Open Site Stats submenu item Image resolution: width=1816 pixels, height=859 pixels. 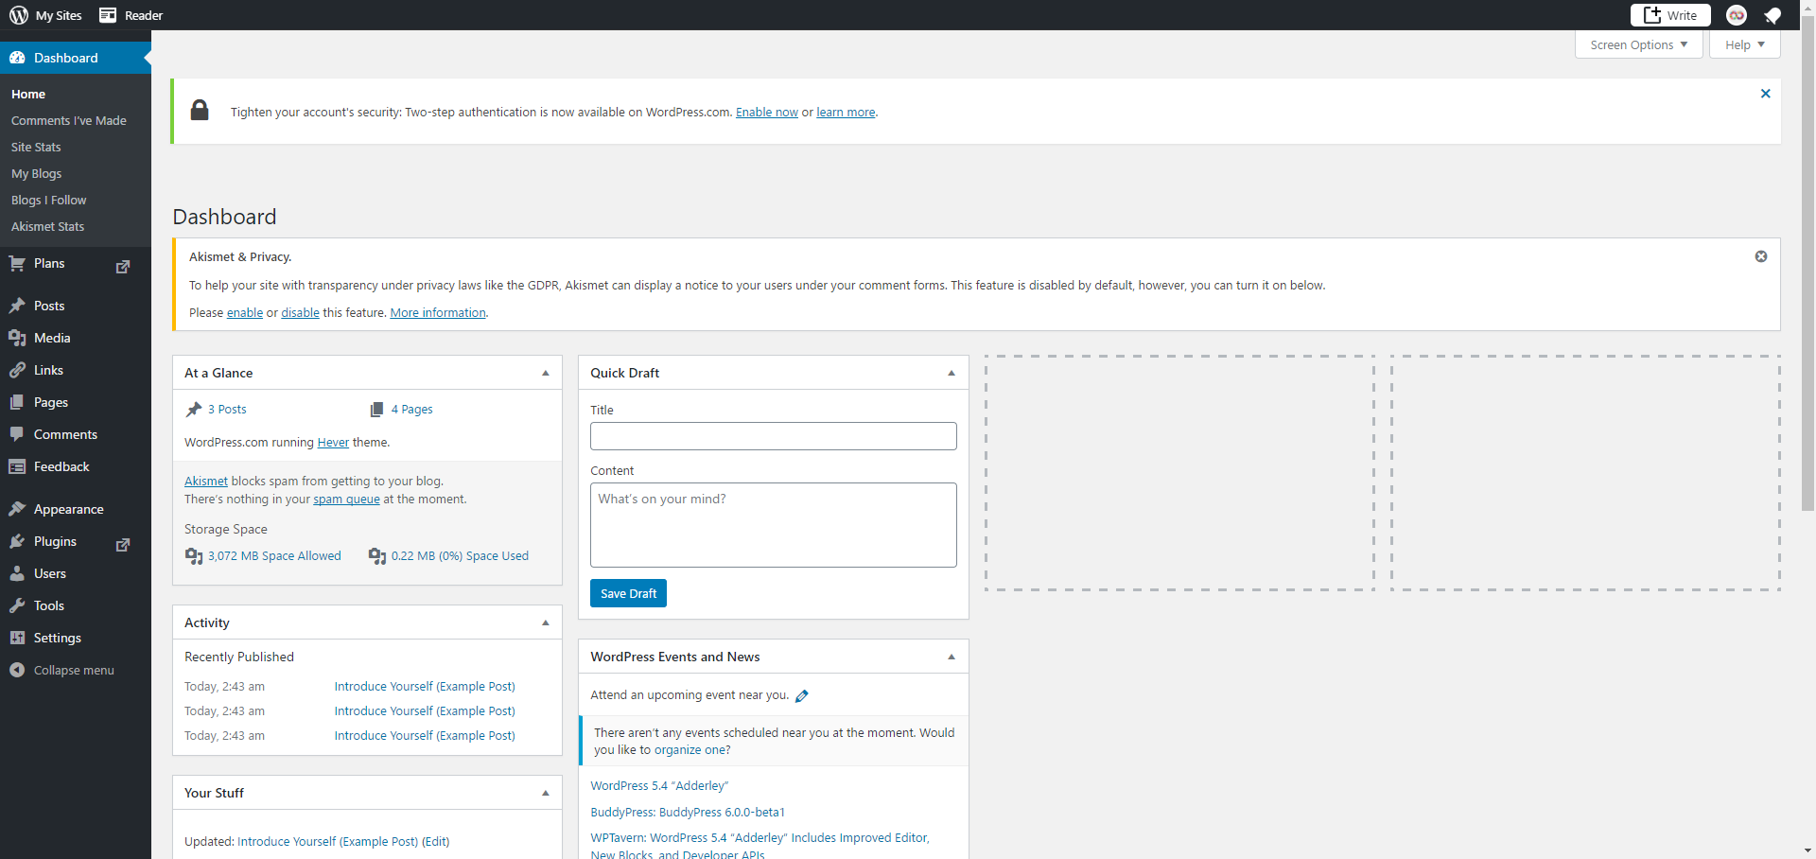[x=36, y=147]
